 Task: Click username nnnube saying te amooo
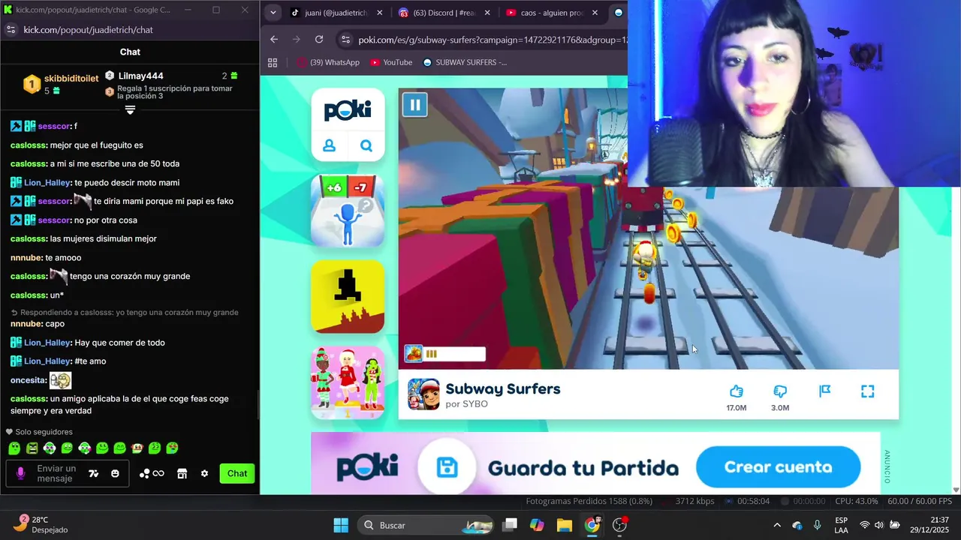pyautogui.click(x=26, y=257)
